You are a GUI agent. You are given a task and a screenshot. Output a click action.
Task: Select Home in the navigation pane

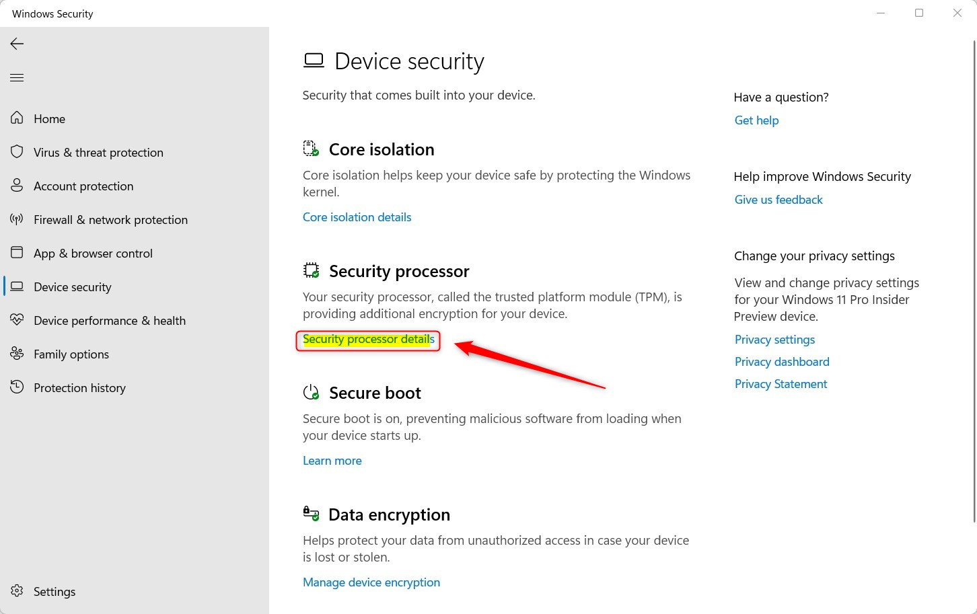coord(49,118)
